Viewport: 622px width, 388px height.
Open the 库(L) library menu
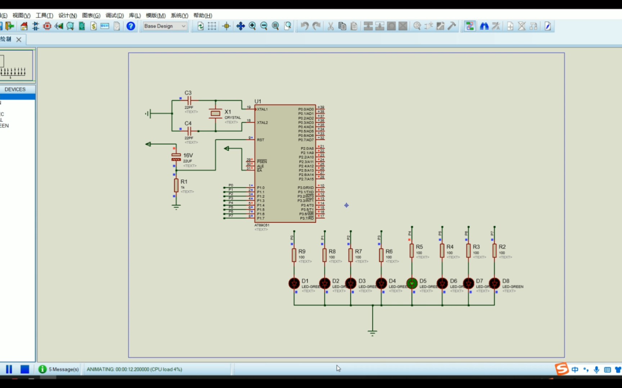[135, 15]
